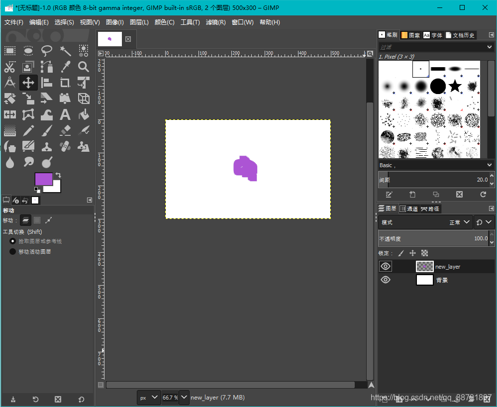This screenshot has width=497, height=407.
Task: Toggle move selection mode button
Action: [x=37, y=220]
